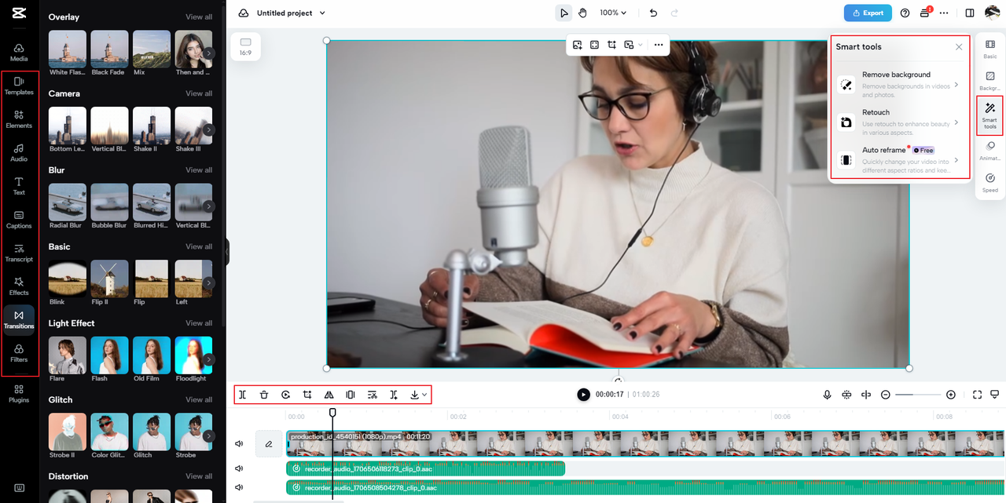The height and width of the screenshot is (503, 1006).
Task: Show next Blur transitions with arrow
Action: point(208,206)
